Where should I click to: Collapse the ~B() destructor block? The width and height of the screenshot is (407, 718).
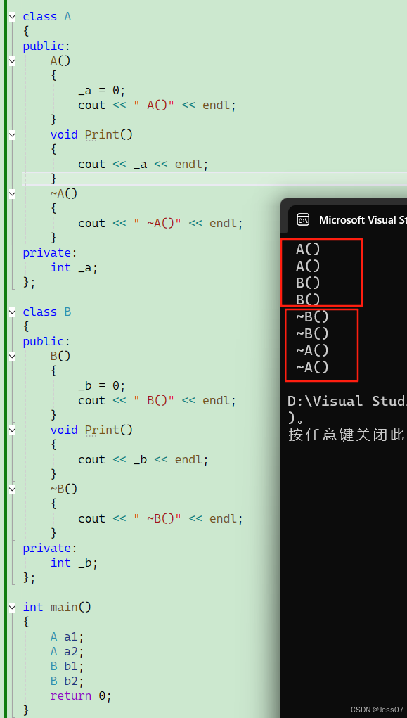pos(12,489)
